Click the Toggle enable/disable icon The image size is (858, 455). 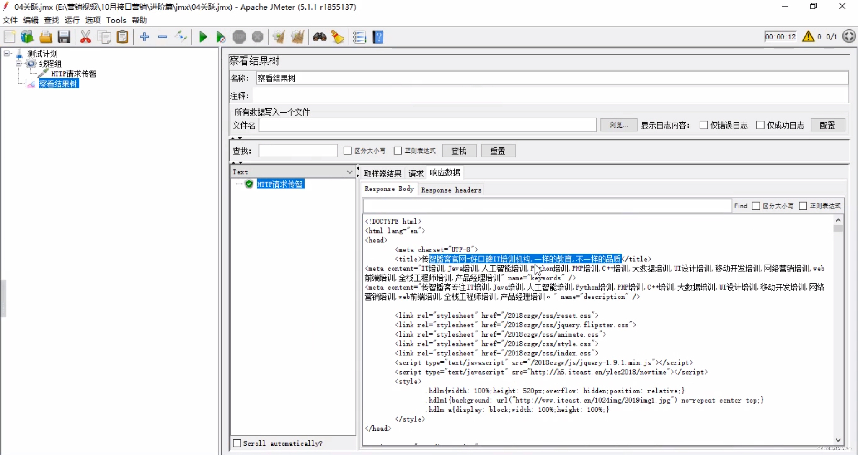(181, 37)
